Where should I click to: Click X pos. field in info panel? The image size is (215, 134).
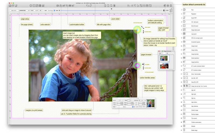pos(120,103)
